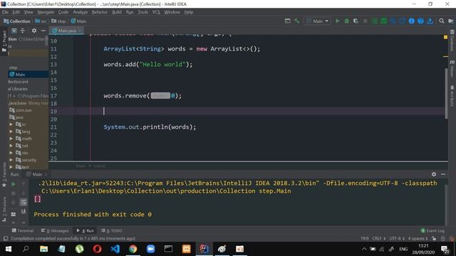Collapse all in the Project panel toolbar
The image size is (456, 256).
[23, 31]
